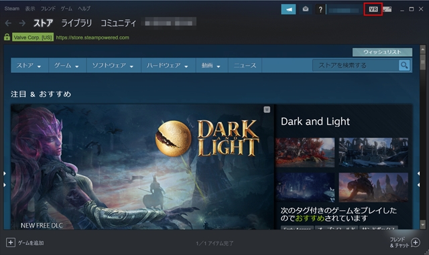Open the ソフトウェア dropdown

[113, 66]
